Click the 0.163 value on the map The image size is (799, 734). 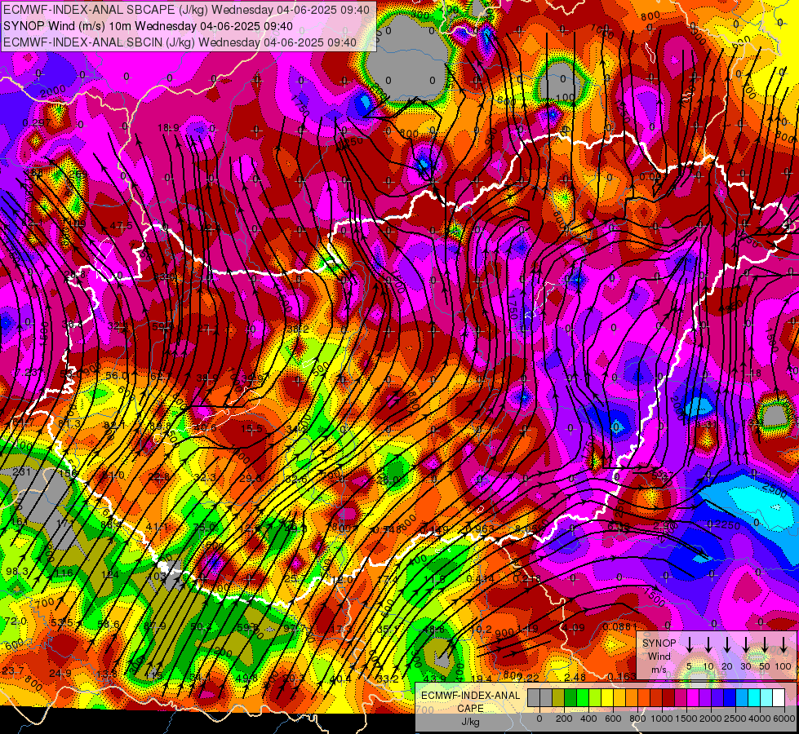click(622, 676)
